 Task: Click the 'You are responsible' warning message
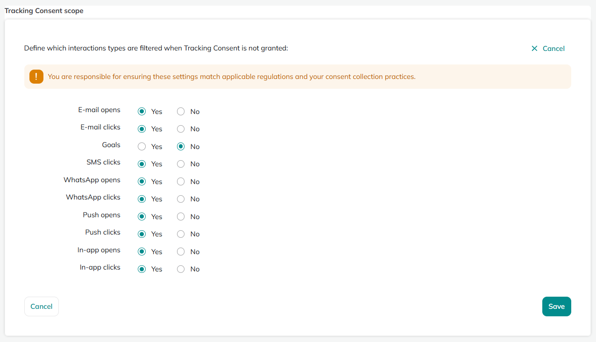[x=232, y=77]
